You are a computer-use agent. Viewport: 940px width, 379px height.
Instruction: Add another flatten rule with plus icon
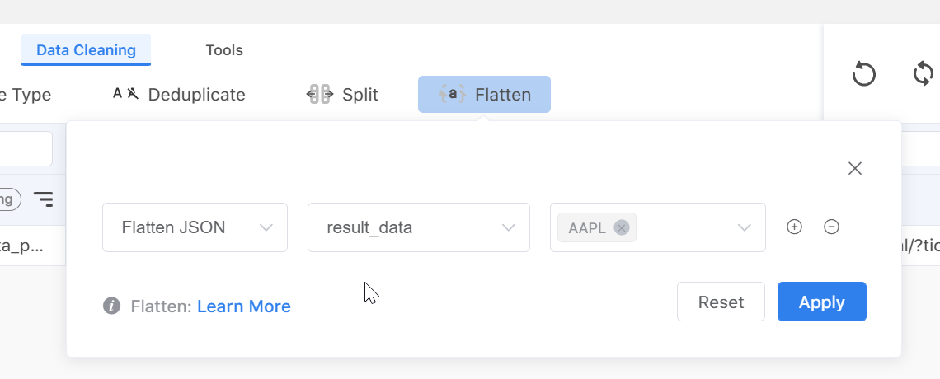[x=794, y=227]
